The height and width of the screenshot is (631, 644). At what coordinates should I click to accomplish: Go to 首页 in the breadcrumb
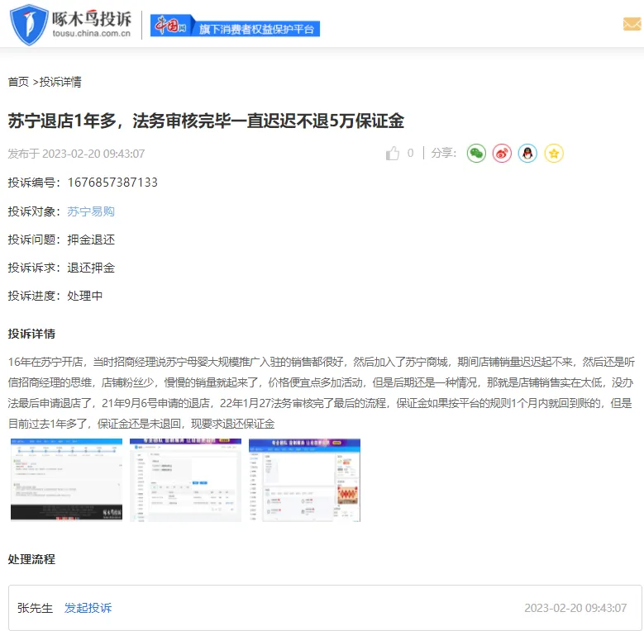click(x=18, y=82)
